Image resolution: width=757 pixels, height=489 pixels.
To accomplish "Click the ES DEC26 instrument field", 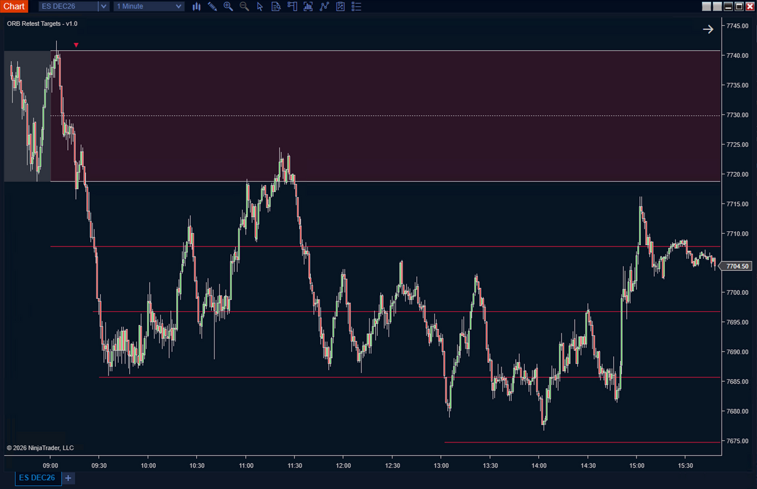I will point(67,6).
